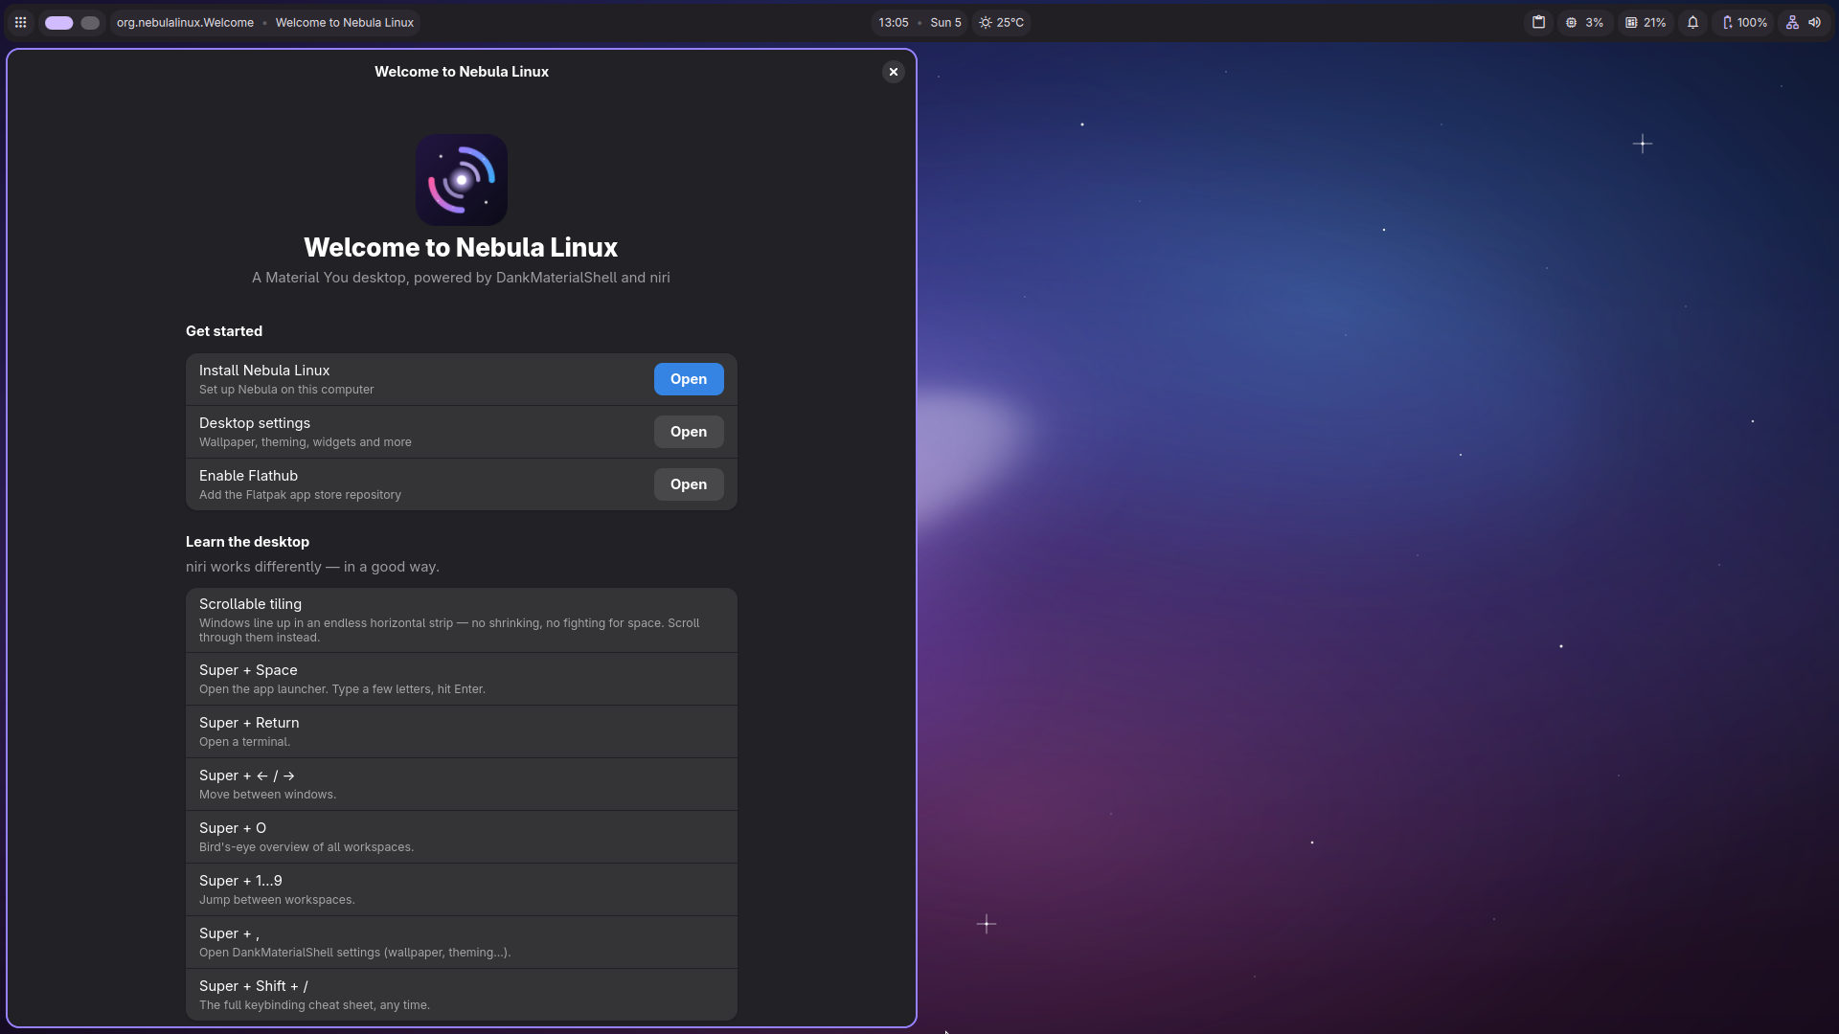Open the Install Nebula Linux installer
1839x1034 pixels.
click(x=689, y=379)
